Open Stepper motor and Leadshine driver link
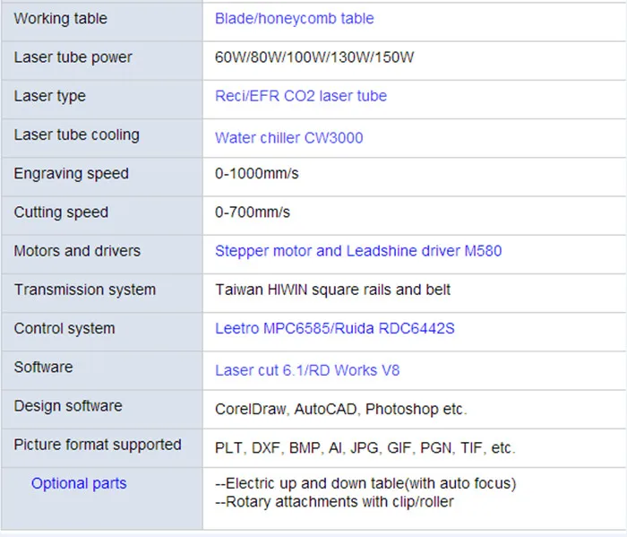The image size is (627, 537). (x=358, y=251)
